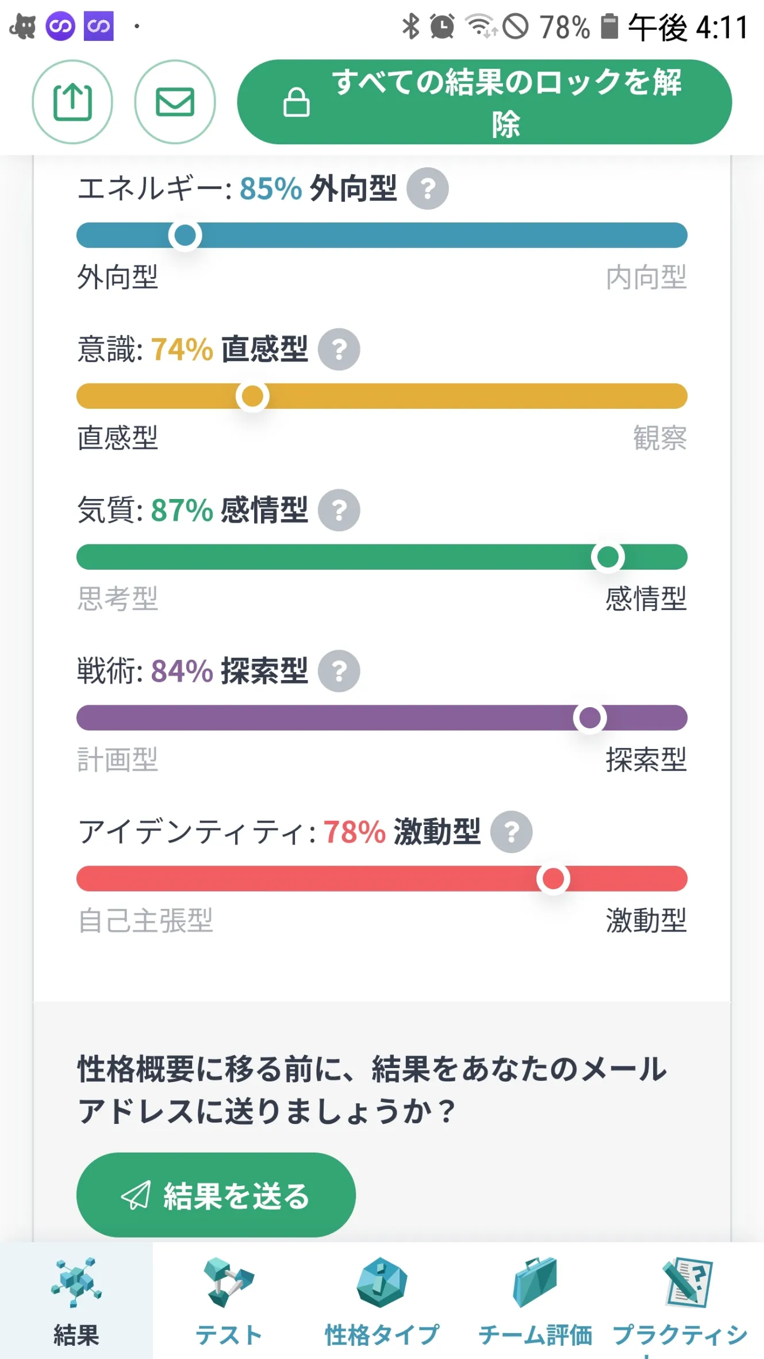Show help for 気質 感情型
This screenshot has width=764, height=1359.
[339, 510]
